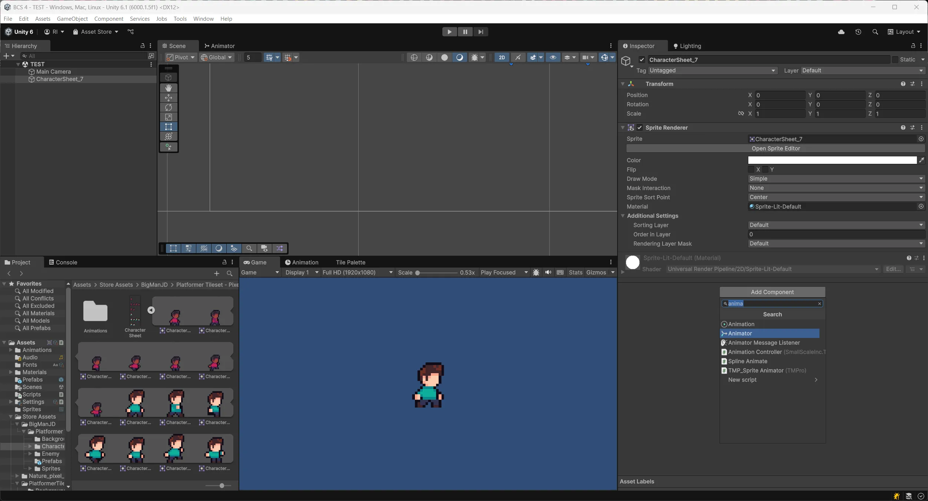Enable Flip X checkbox

751,169
